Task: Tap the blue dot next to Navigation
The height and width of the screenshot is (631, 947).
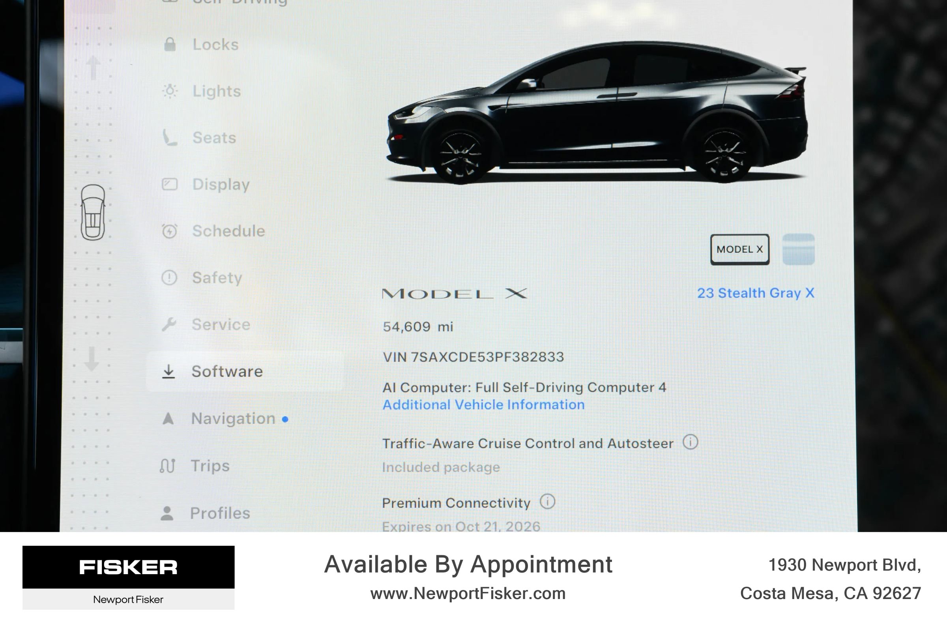Action: click(x=285, y=419)
